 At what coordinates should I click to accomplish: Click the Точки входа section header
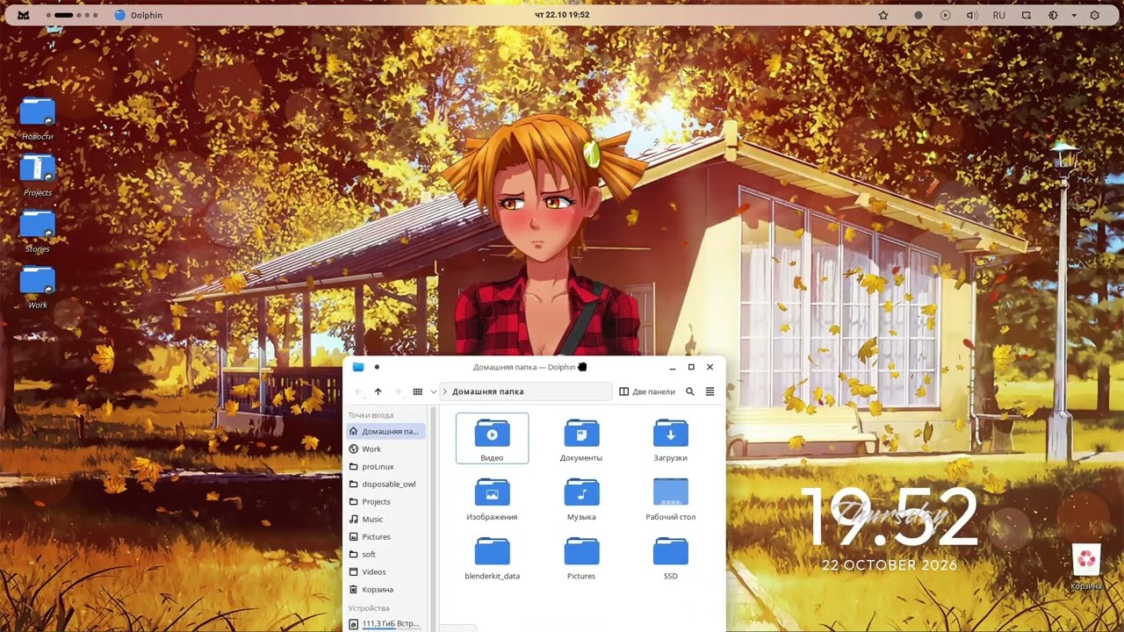[x=371, y=415]
